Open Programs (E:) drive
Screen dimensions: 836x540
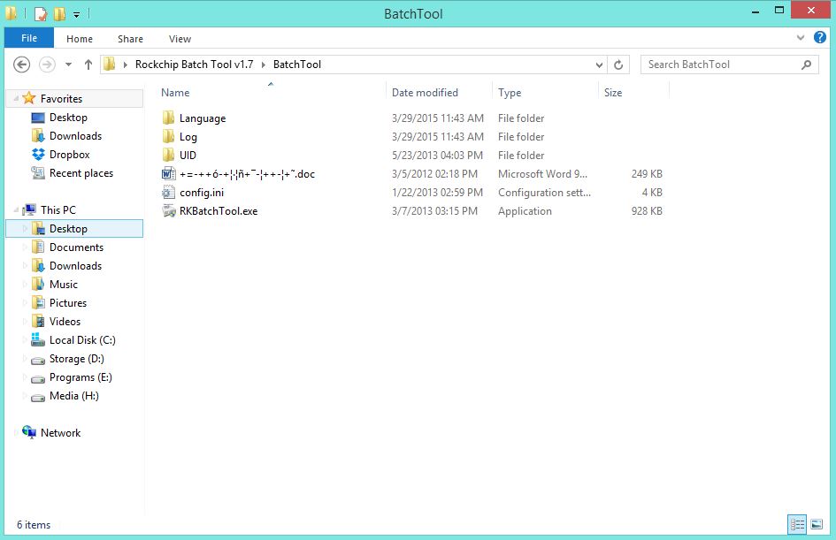[81, 377]
